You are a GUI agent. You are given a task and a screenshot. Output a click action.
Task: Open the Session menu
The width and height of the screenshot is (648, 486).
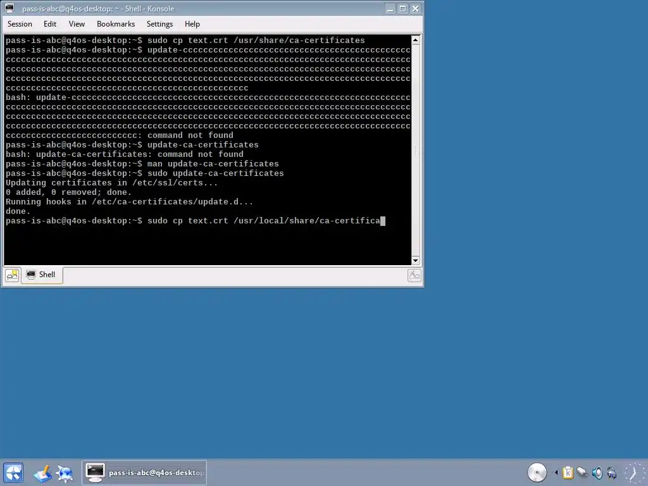pyautogui.click(x=20, y=24)
